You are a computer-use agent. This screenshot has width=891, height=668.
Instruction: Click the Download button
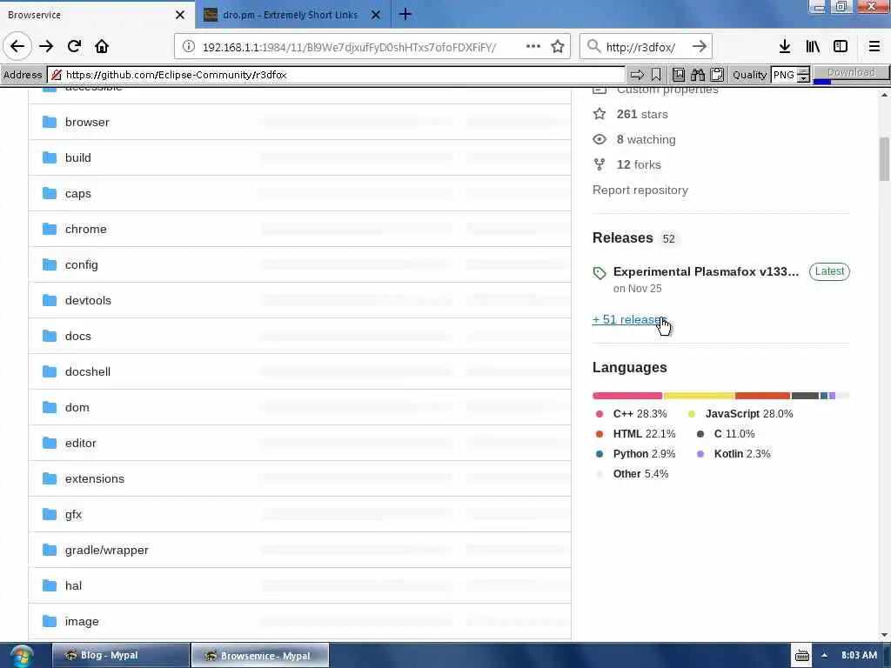tap(851, 73)
